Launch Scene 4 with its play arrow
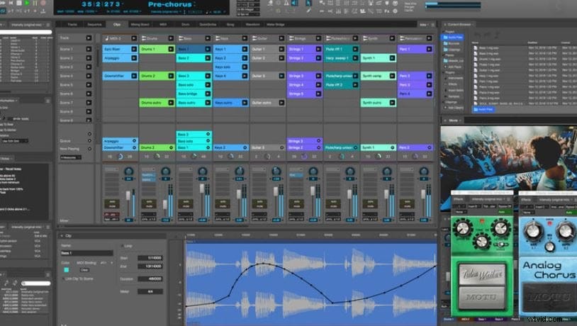 click(x=89, y=76)
